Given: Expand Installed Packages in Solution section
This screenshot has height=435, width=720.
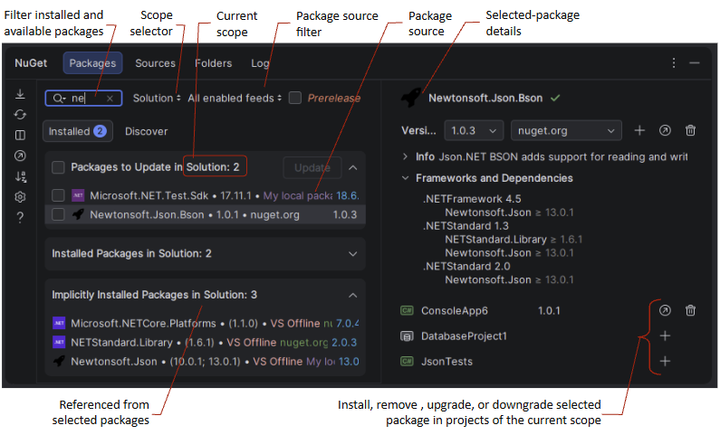Looking at the screenshot, I should tap(352, 254).
